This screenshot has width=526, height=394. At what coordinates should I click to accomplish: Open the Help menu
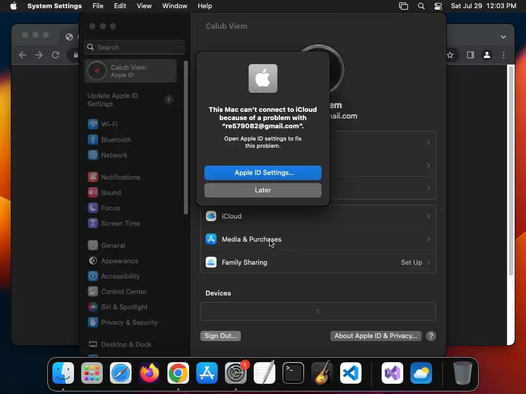tap(204, 6)
